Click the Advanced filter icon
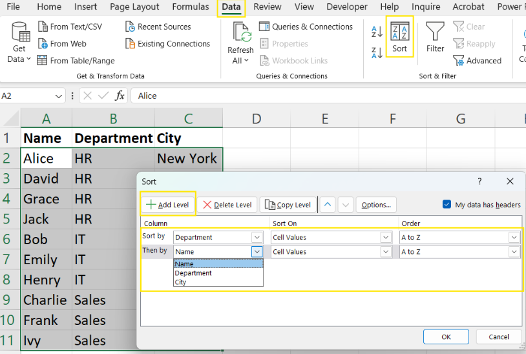This screenshot has width=526, height=354. point(459,61)
